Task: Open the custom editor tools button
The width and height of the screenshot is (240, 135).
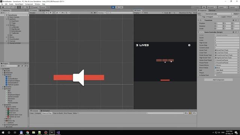Action: [27, 7]
